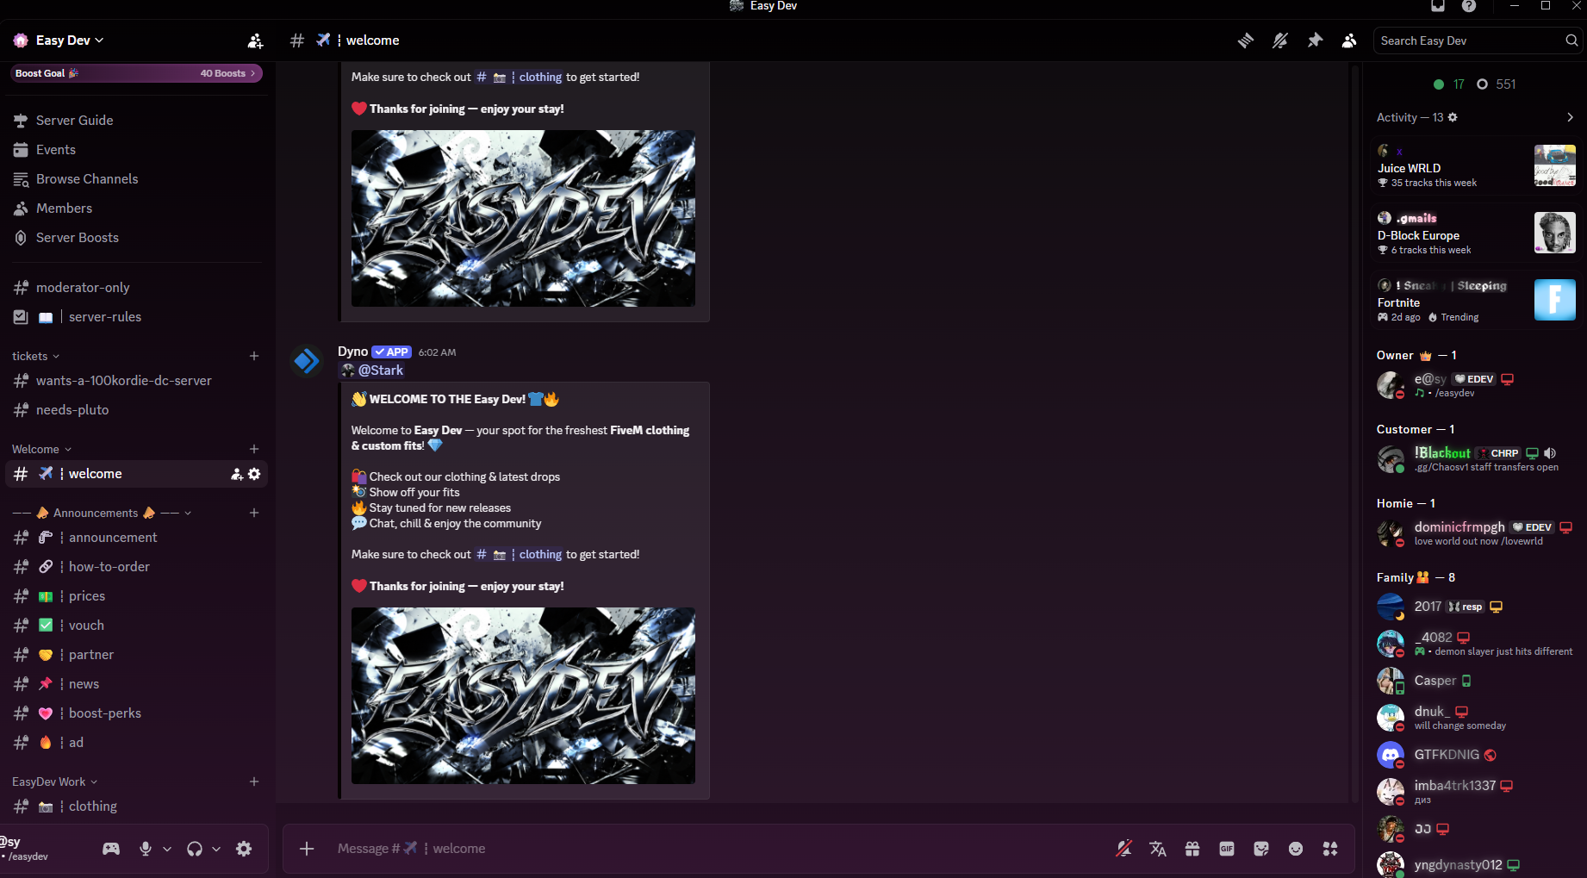
Task: Open headphone output options arrow
Action: pyautogui.click(x=216, y=849)
